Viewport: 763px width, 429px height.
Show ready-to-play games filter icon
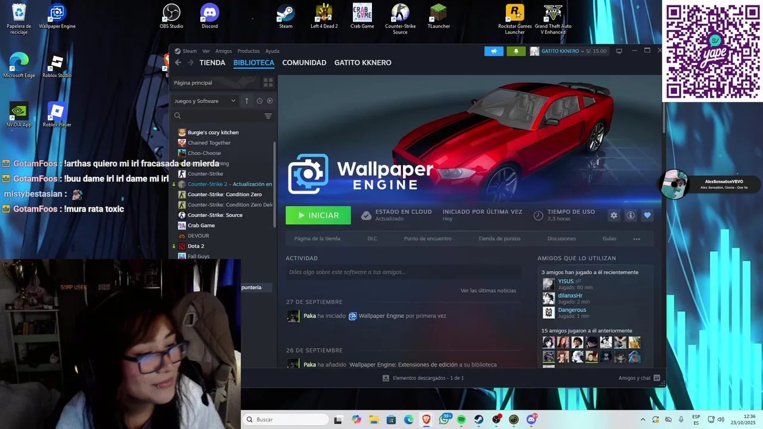tap(269, 101)
